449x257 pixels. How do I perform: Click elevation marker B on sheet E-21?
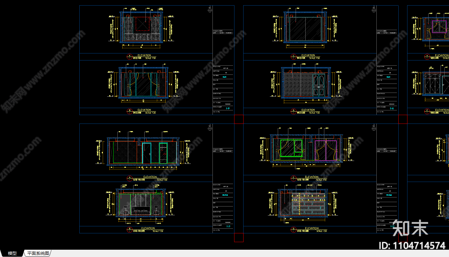coord(130,230)
